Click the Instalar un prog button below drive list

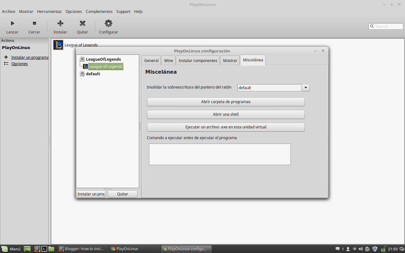coord(91,194)
